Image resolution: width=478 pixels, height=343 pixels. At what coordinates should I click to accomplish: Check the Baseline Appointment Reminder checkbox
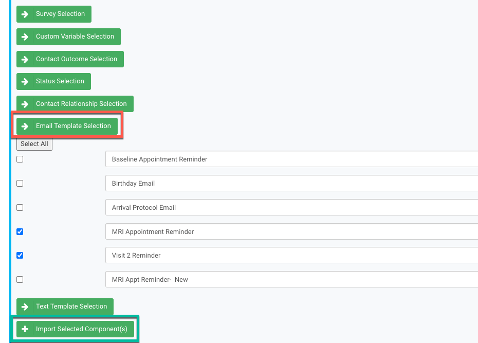coord(20,159)
